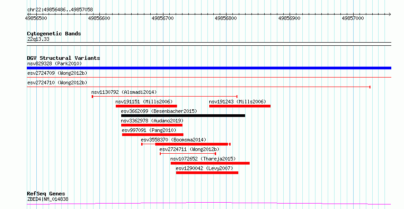Viewport: 404px width, 209px height.
Task: Click ruler position 49856700
Action: click(163, 18)
